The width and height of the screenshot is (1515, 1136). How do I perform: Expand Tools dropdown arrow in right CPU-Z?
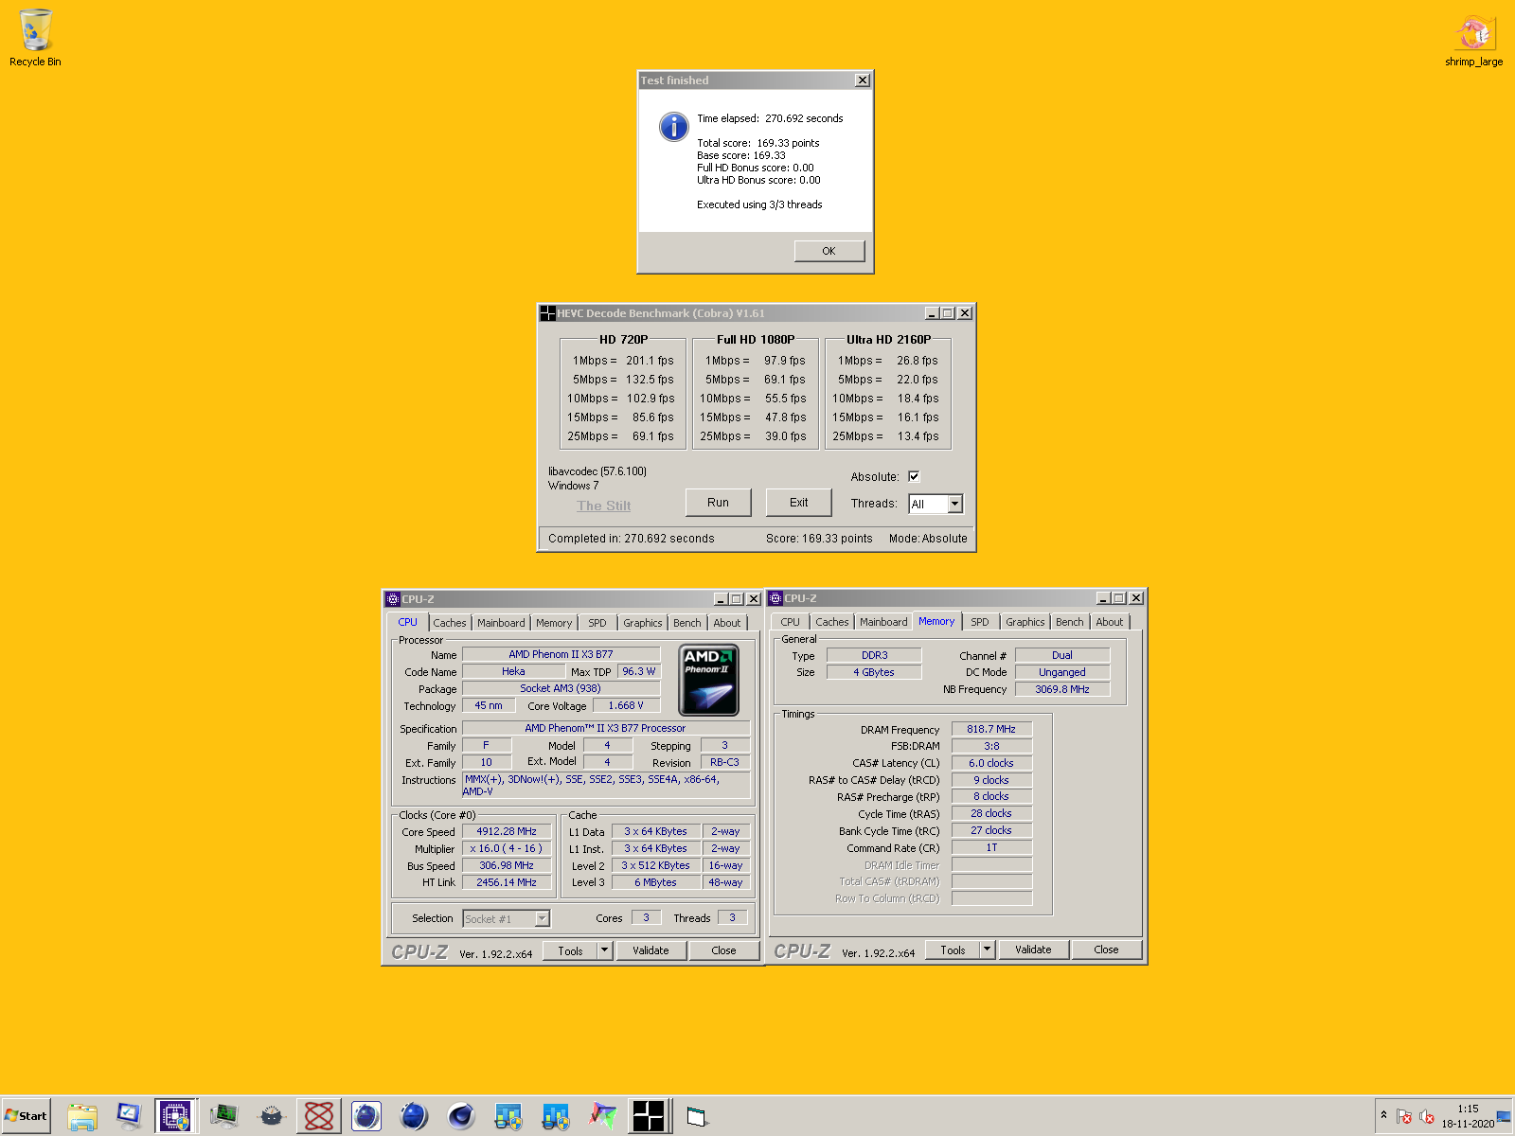(987, 950)
